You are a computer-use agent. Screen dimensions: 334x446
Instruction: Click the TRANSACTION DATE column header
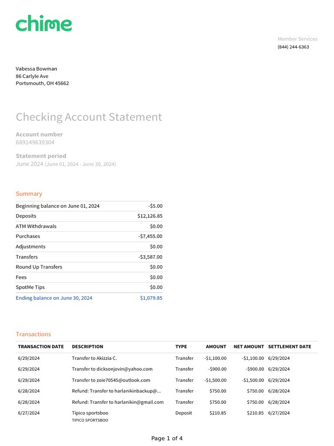click(41, 347)
